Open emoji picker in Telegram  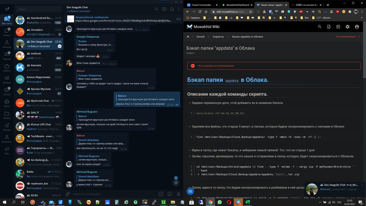[x=170, y=194]
